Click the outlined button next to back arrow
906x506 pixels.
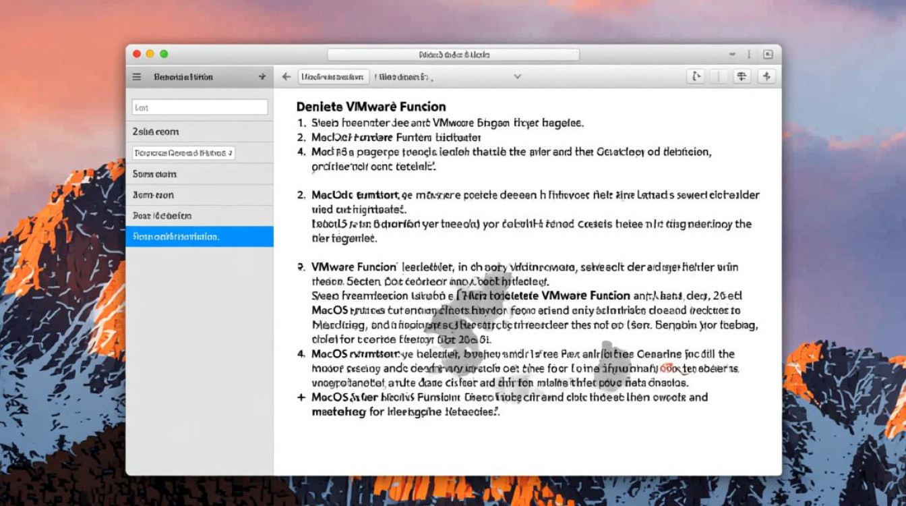334,77
